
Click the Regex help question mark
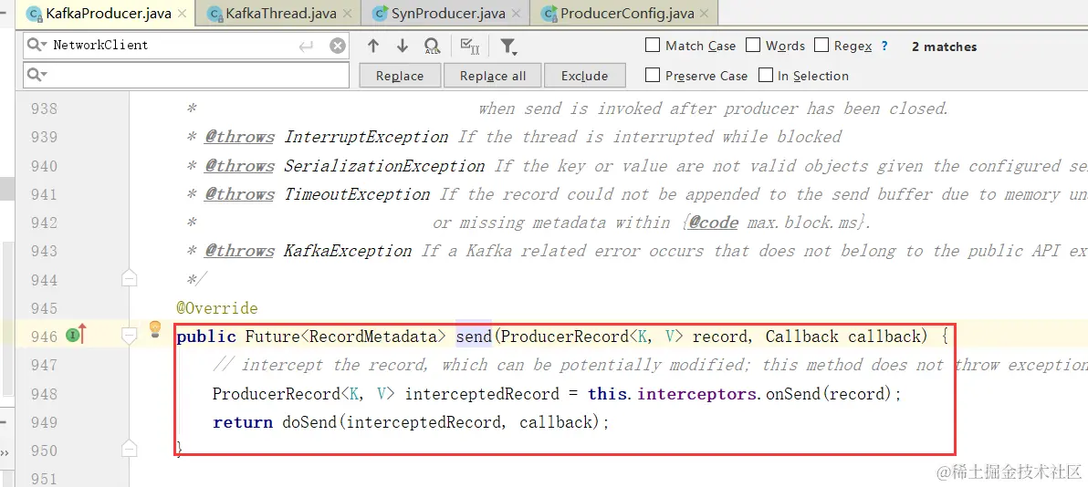(884, 46)
